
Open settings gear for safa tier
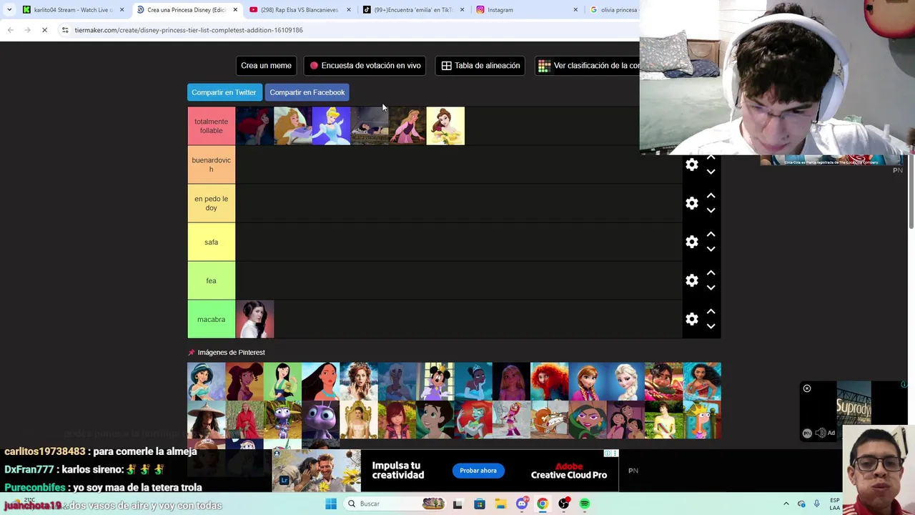pos(691,242)
